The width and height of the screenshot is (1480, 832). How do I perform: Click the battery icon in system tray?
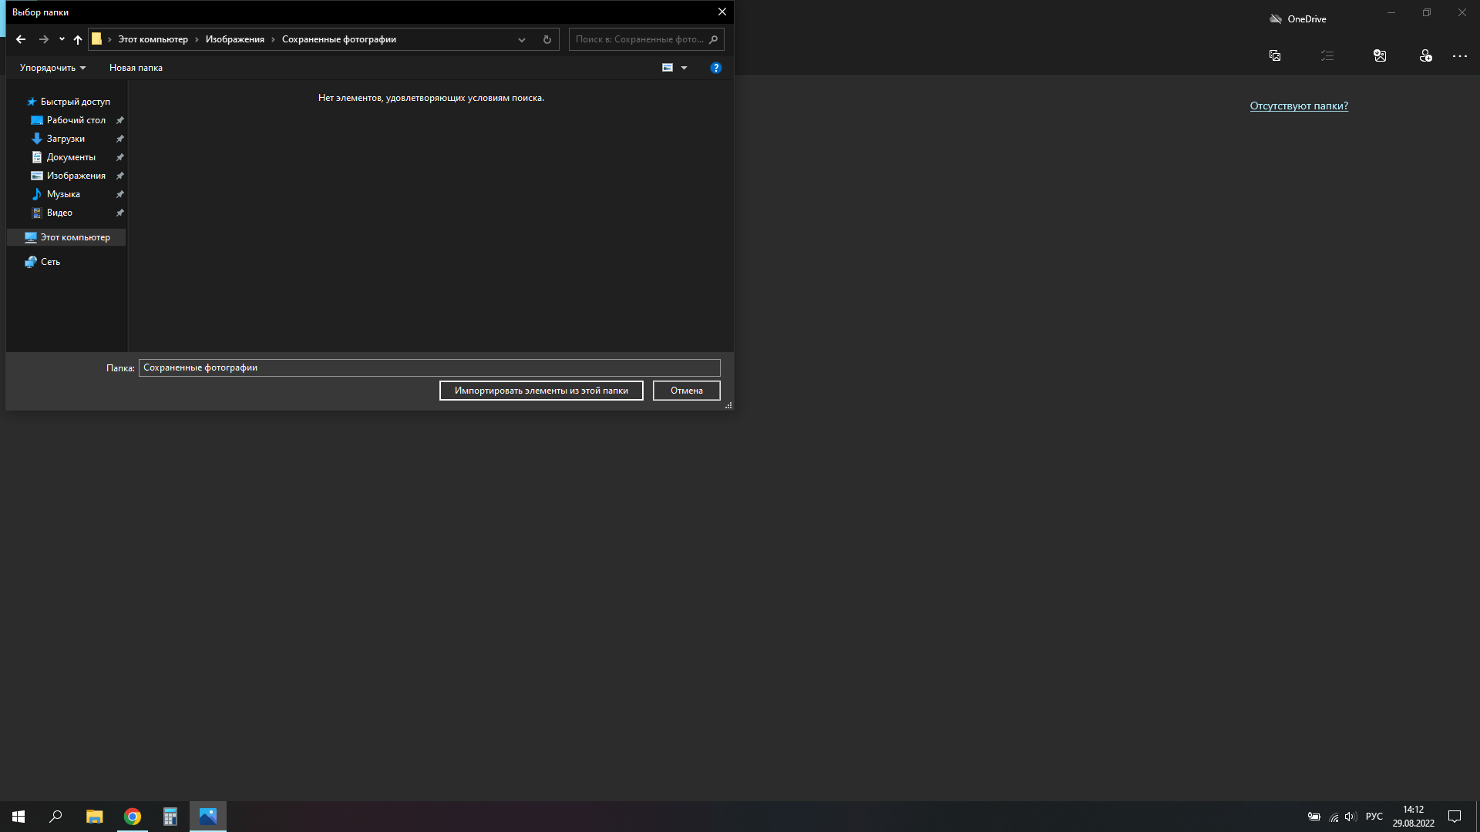pos(1314,817)
